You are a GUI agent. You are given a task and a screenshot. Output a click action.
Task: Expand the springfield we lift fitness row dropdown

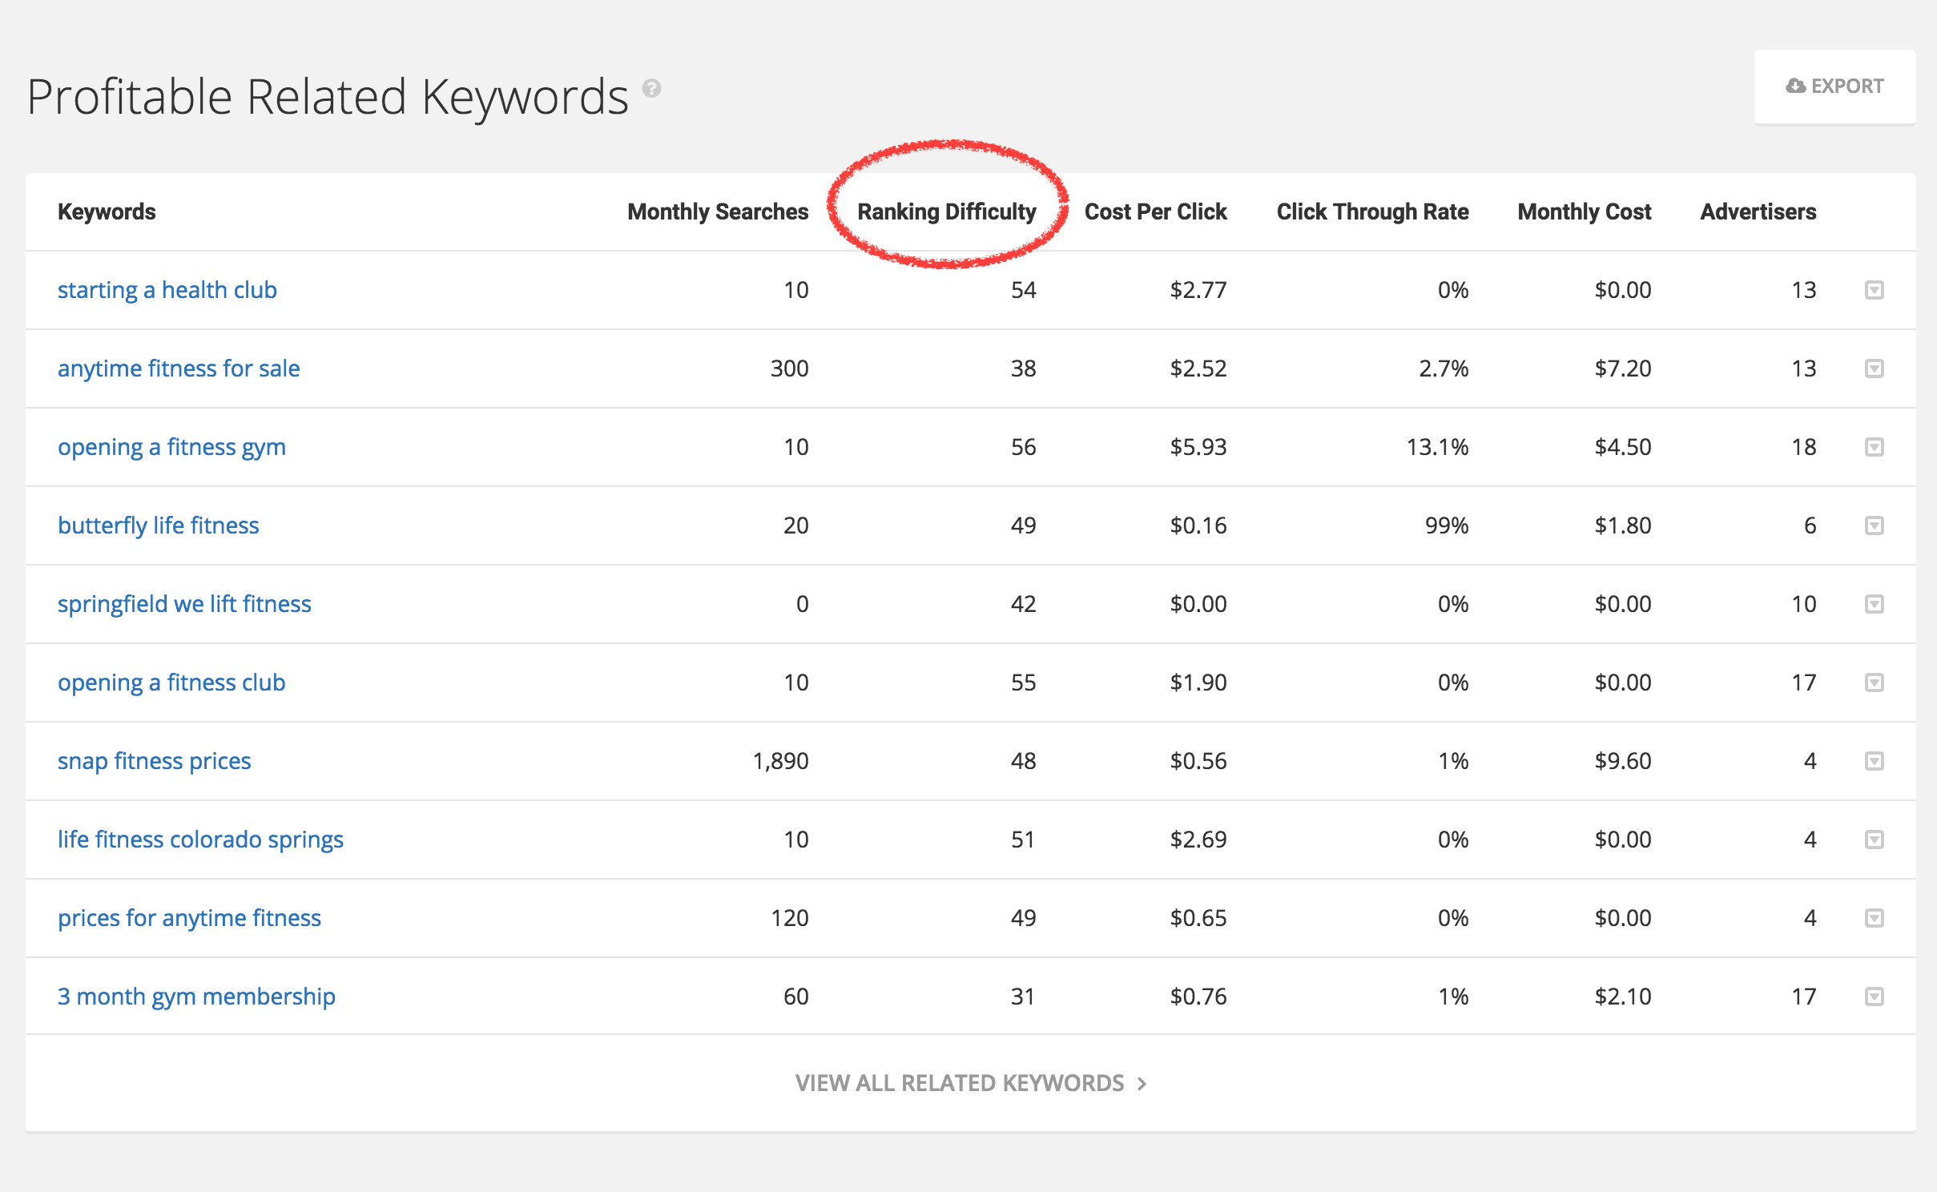1874,604
